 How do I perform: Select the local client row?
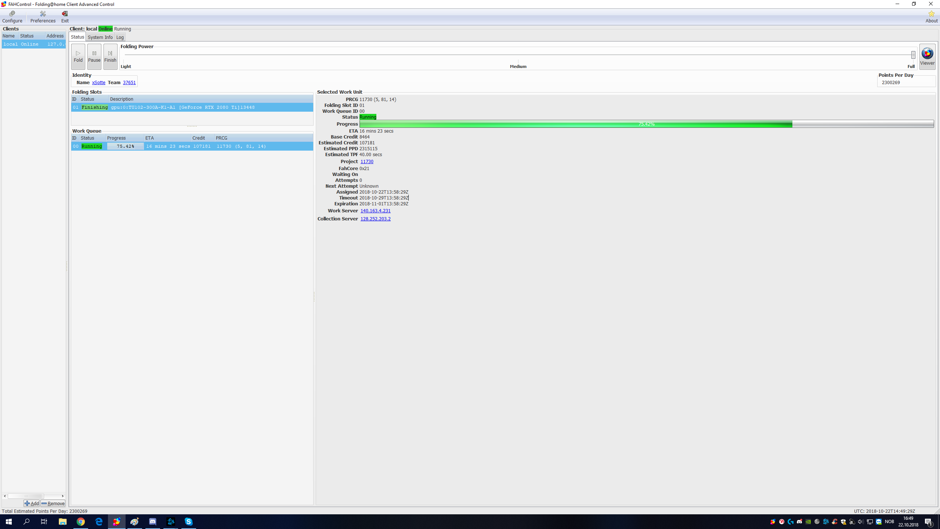34,44
